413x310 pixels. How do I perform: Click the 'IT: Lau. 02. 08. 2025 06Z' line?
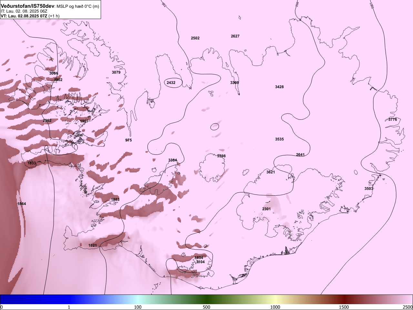24,11
